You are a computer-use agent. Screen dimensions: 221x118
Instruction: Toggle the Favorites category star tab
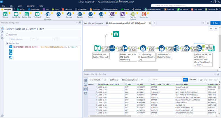pos(6,9)
